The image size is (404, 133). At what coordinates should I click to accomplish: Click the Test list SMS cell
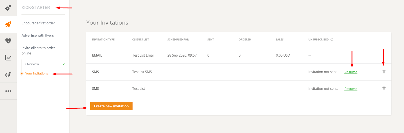(x=142, y=72)
